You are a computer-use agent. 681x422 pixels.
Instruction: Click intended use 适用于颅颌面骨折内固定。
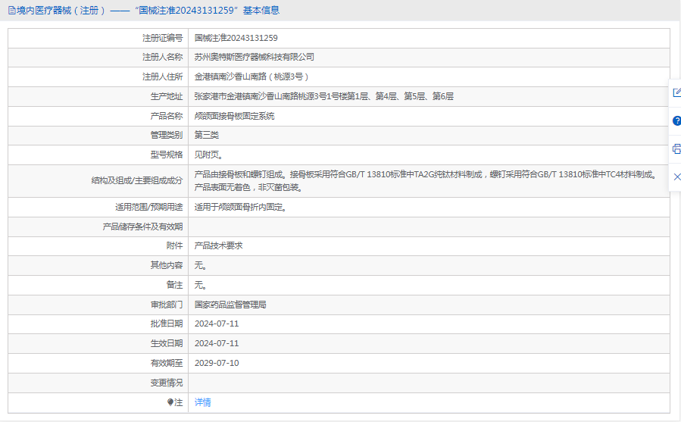pyautogui.click(x=241, y=208)
